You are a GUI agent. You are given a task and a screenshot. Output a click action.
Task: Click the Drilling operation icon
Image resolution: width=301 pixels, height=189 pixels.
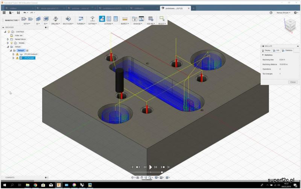point(55,18)
